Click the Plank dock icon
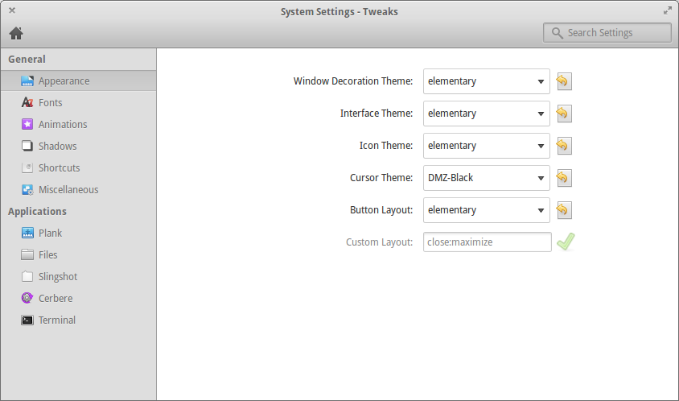This screenshot has width=679, height=401. (27, 233)
